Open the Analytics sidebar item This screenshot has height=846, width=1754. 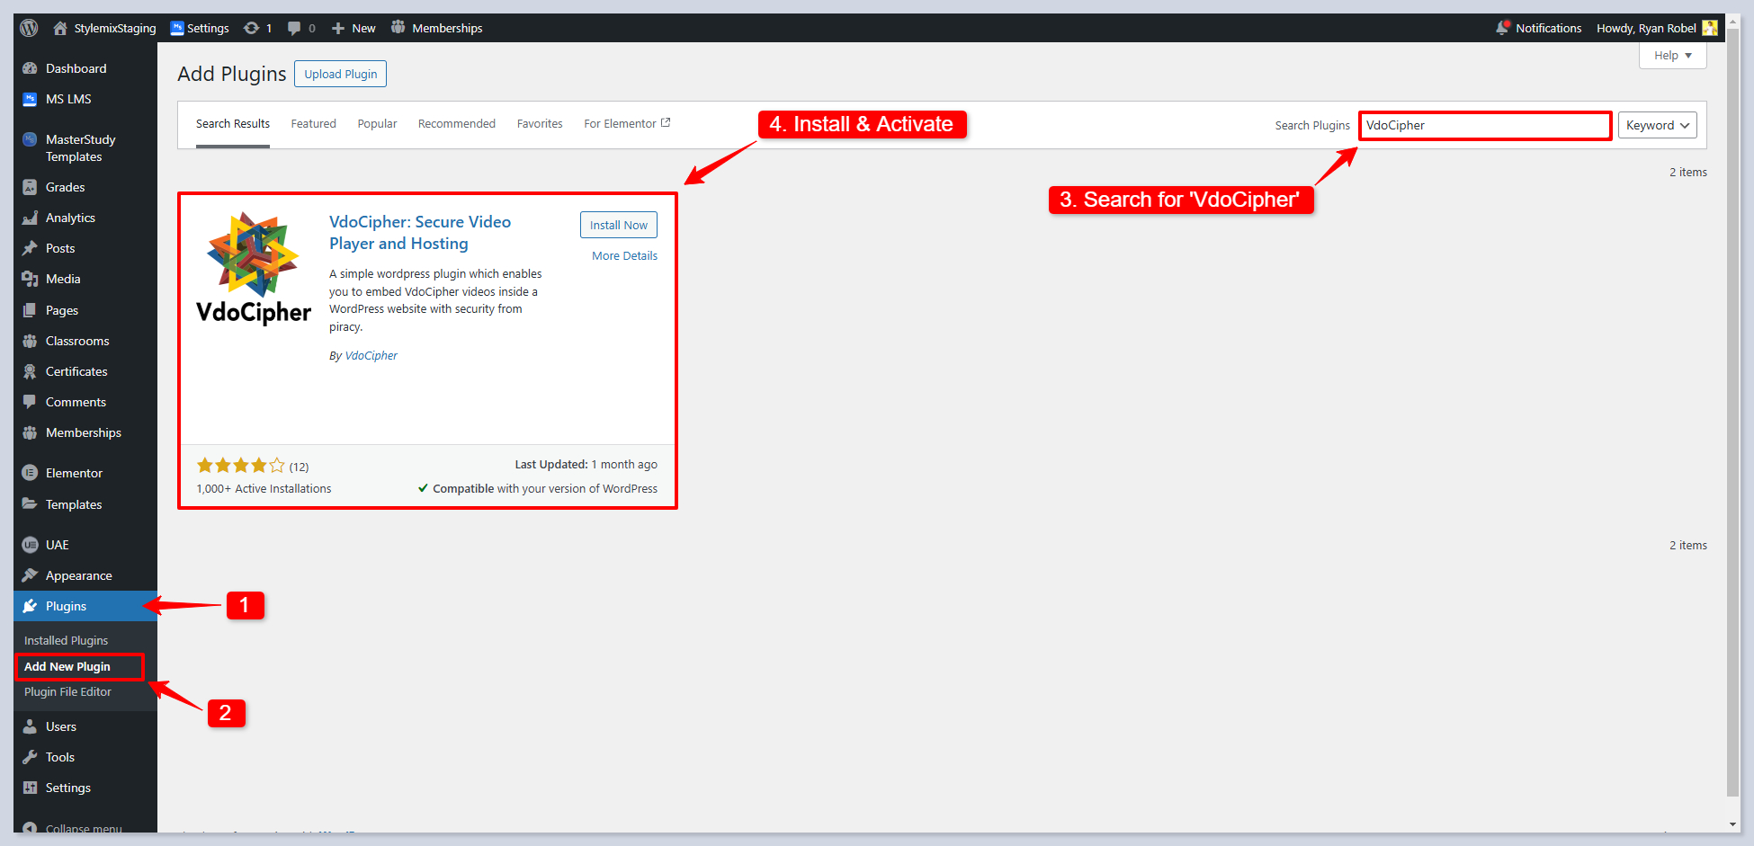tap(70, 218)
